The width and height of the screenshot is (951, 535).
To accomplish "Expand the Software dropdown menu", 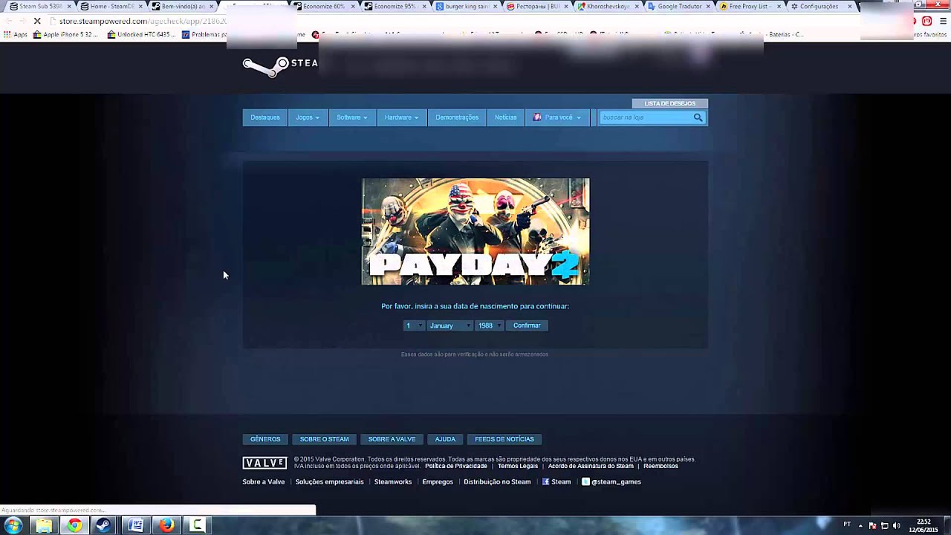I will coord(352,117).
